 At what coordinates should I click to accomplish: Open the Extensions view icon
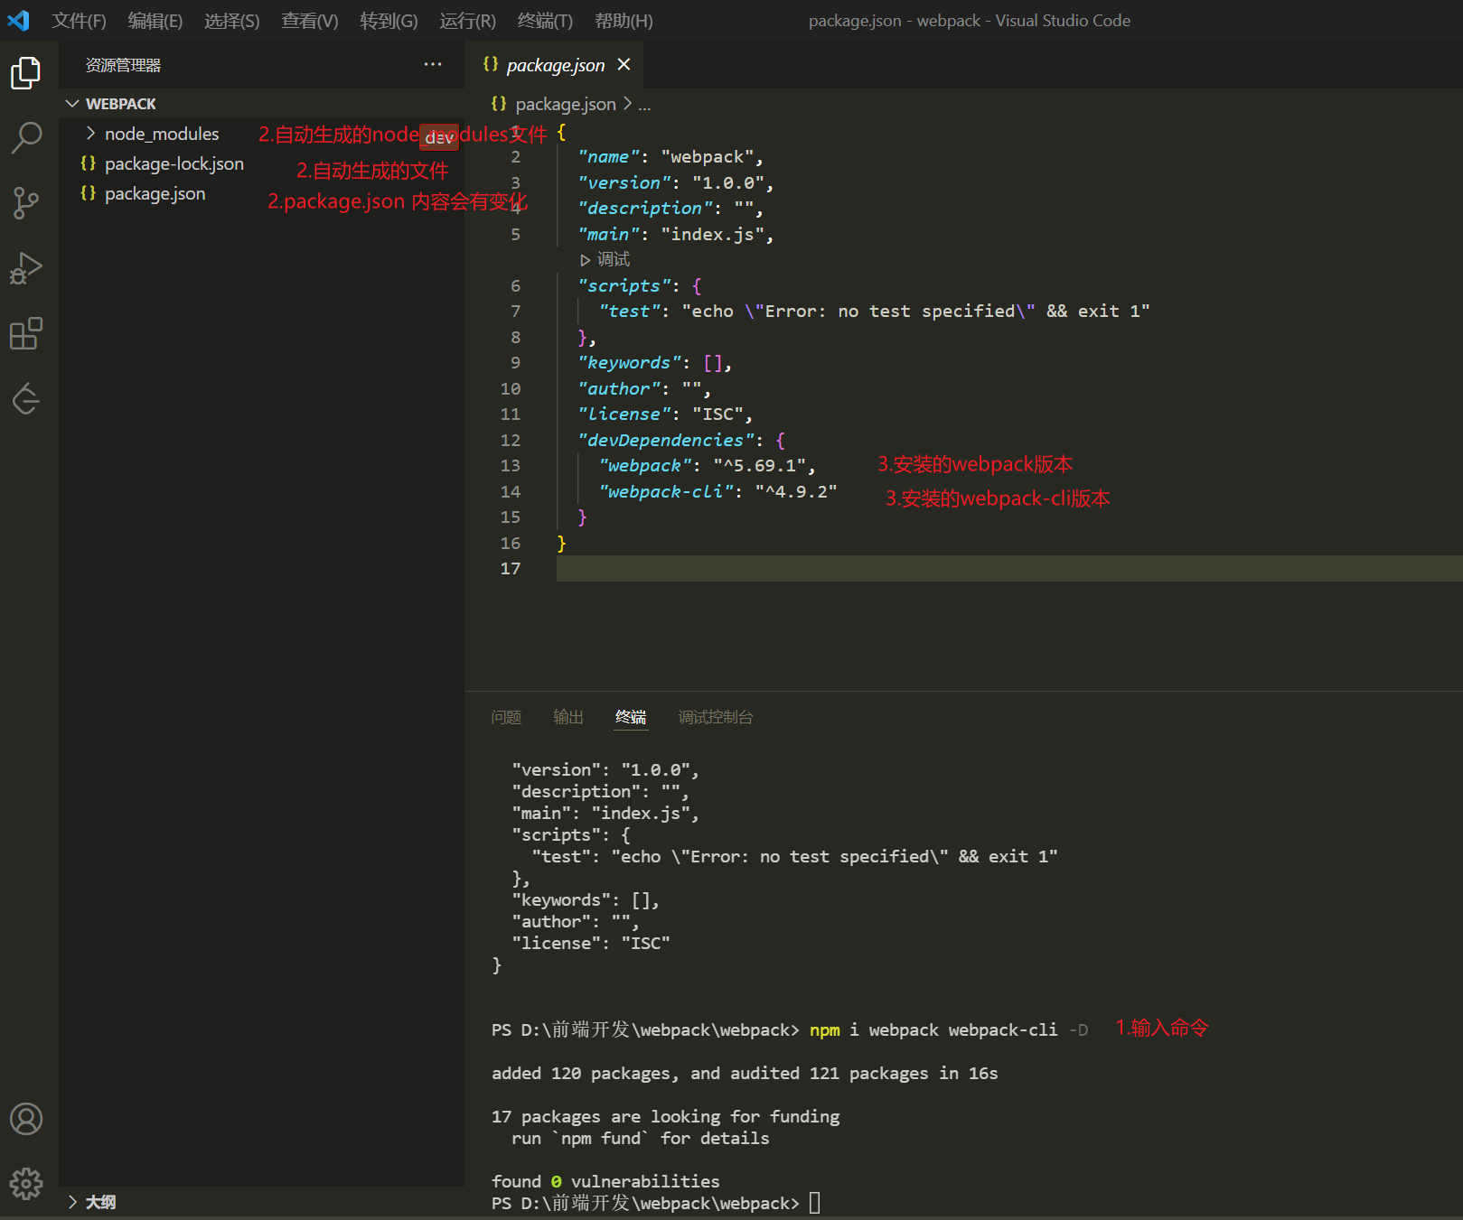tap(26, 333)
